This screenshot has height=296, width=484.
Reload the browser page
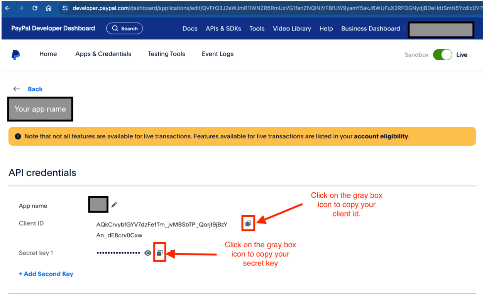tap(35, 8)
